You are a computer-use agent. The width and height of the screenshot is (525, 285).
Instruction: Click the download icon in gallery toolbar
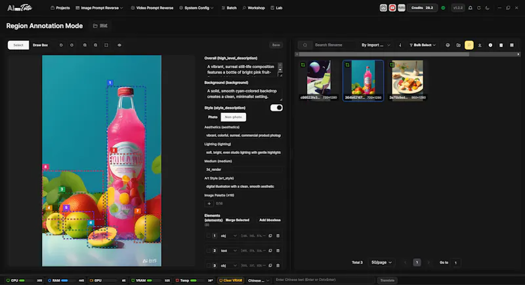[x=480, y=45]
